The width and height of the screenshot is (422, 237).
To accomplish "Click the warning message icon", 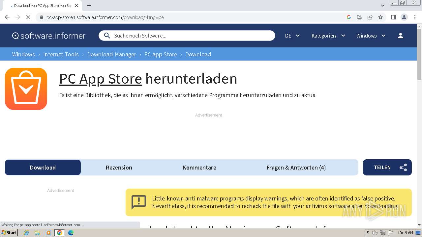I will tap(138, 202).
